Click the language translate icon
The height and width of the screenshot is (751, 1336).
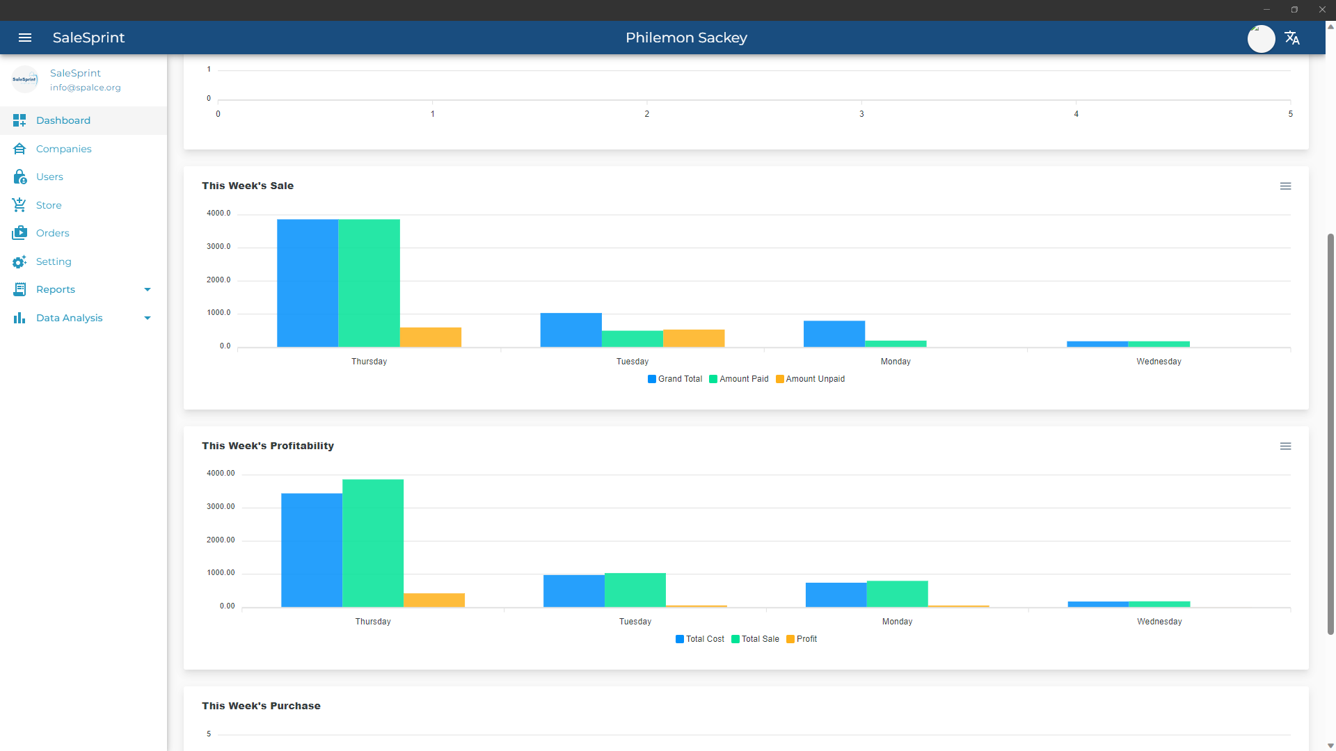click(1292, 38)
